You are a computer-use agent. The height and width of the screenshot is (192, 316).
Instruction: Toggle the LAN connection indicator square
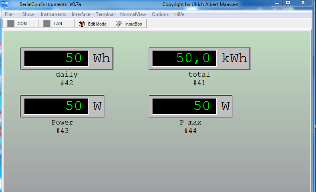point(47,24)
